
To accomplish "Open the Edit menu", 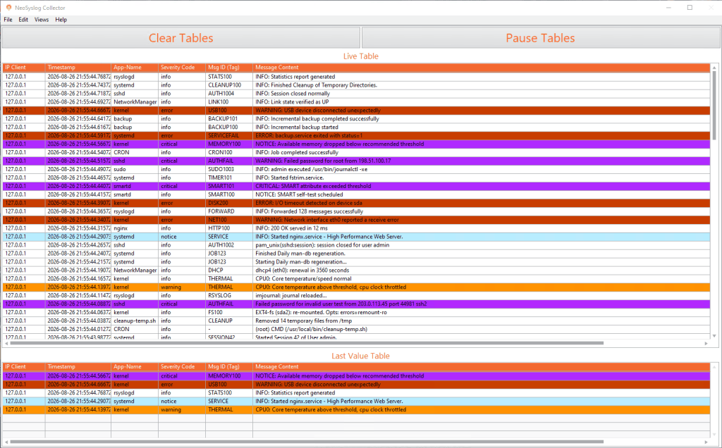I will tap(23, 20).
